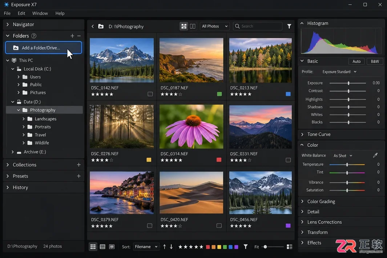Toggle the color label box on DSC_0379.NEF
This screenshot has height=258, width=387.
(150, 226)
